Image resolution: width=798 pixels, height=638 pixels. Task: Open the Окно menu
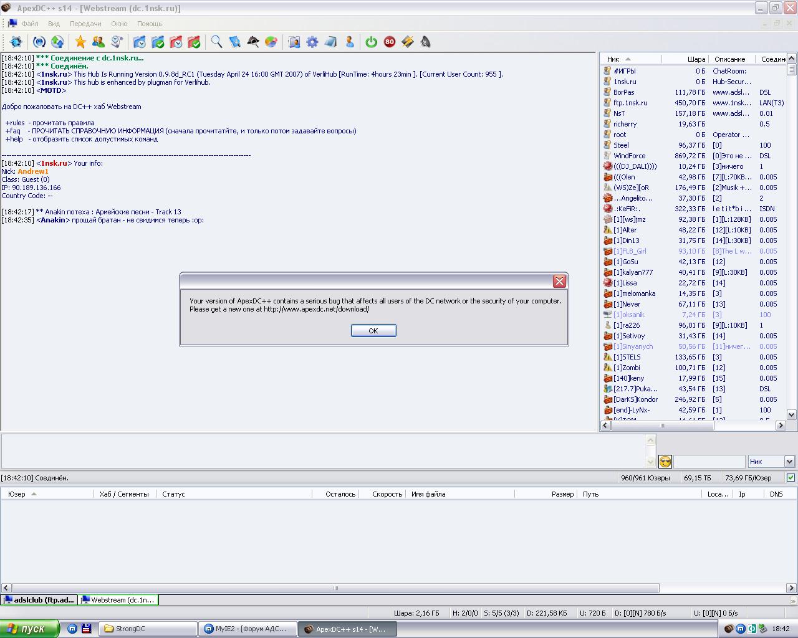click(119, 24)
